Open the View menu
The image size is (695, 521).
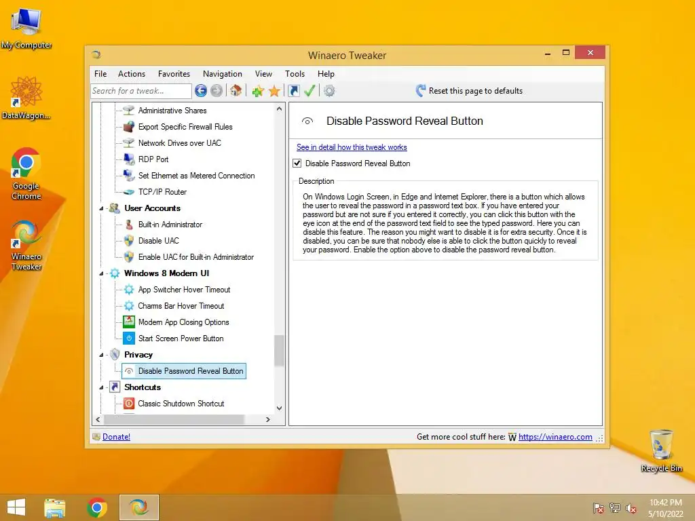pyautogui.click(x=264, y=73)
